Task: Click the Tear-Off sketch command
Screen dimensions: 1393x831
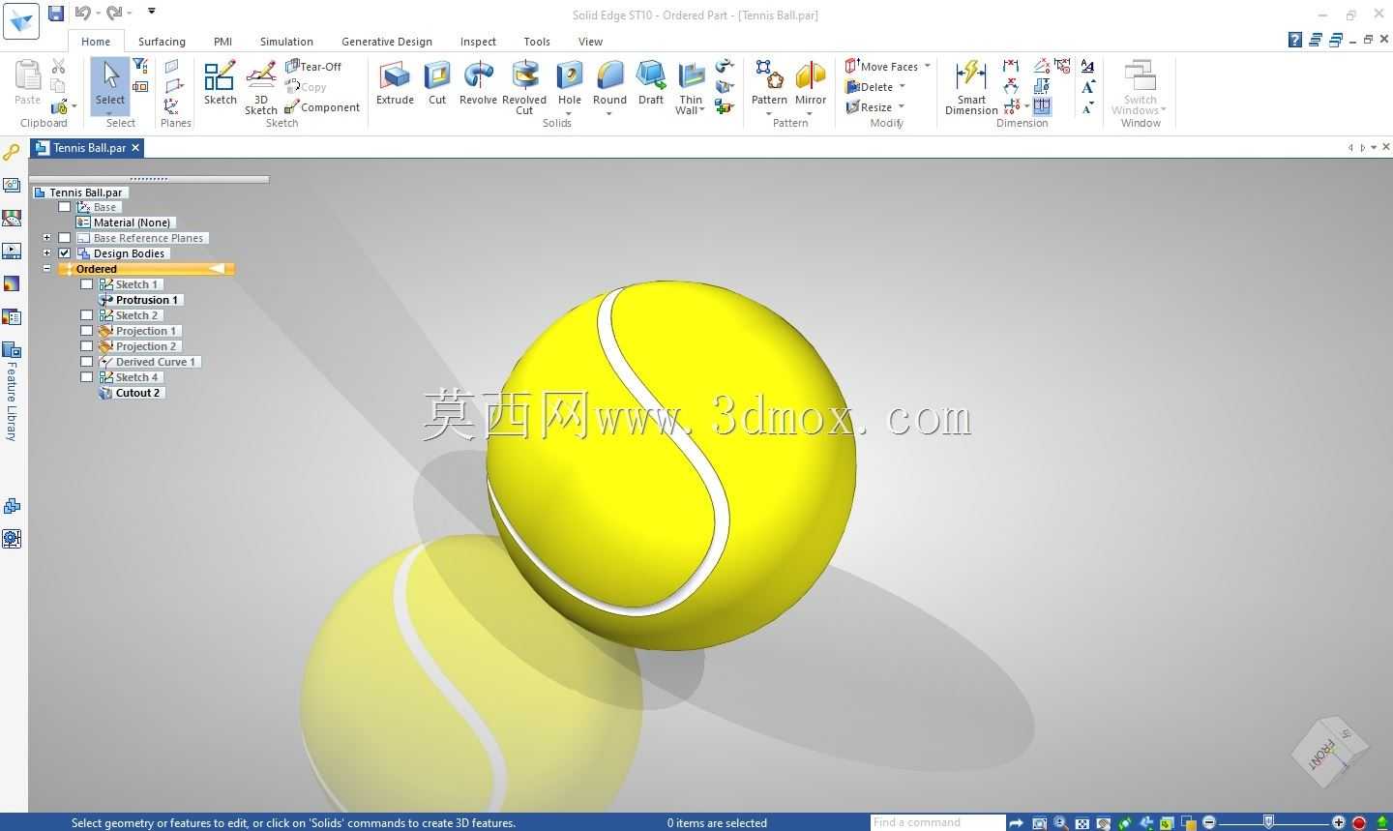Action: tap(313, 67)
